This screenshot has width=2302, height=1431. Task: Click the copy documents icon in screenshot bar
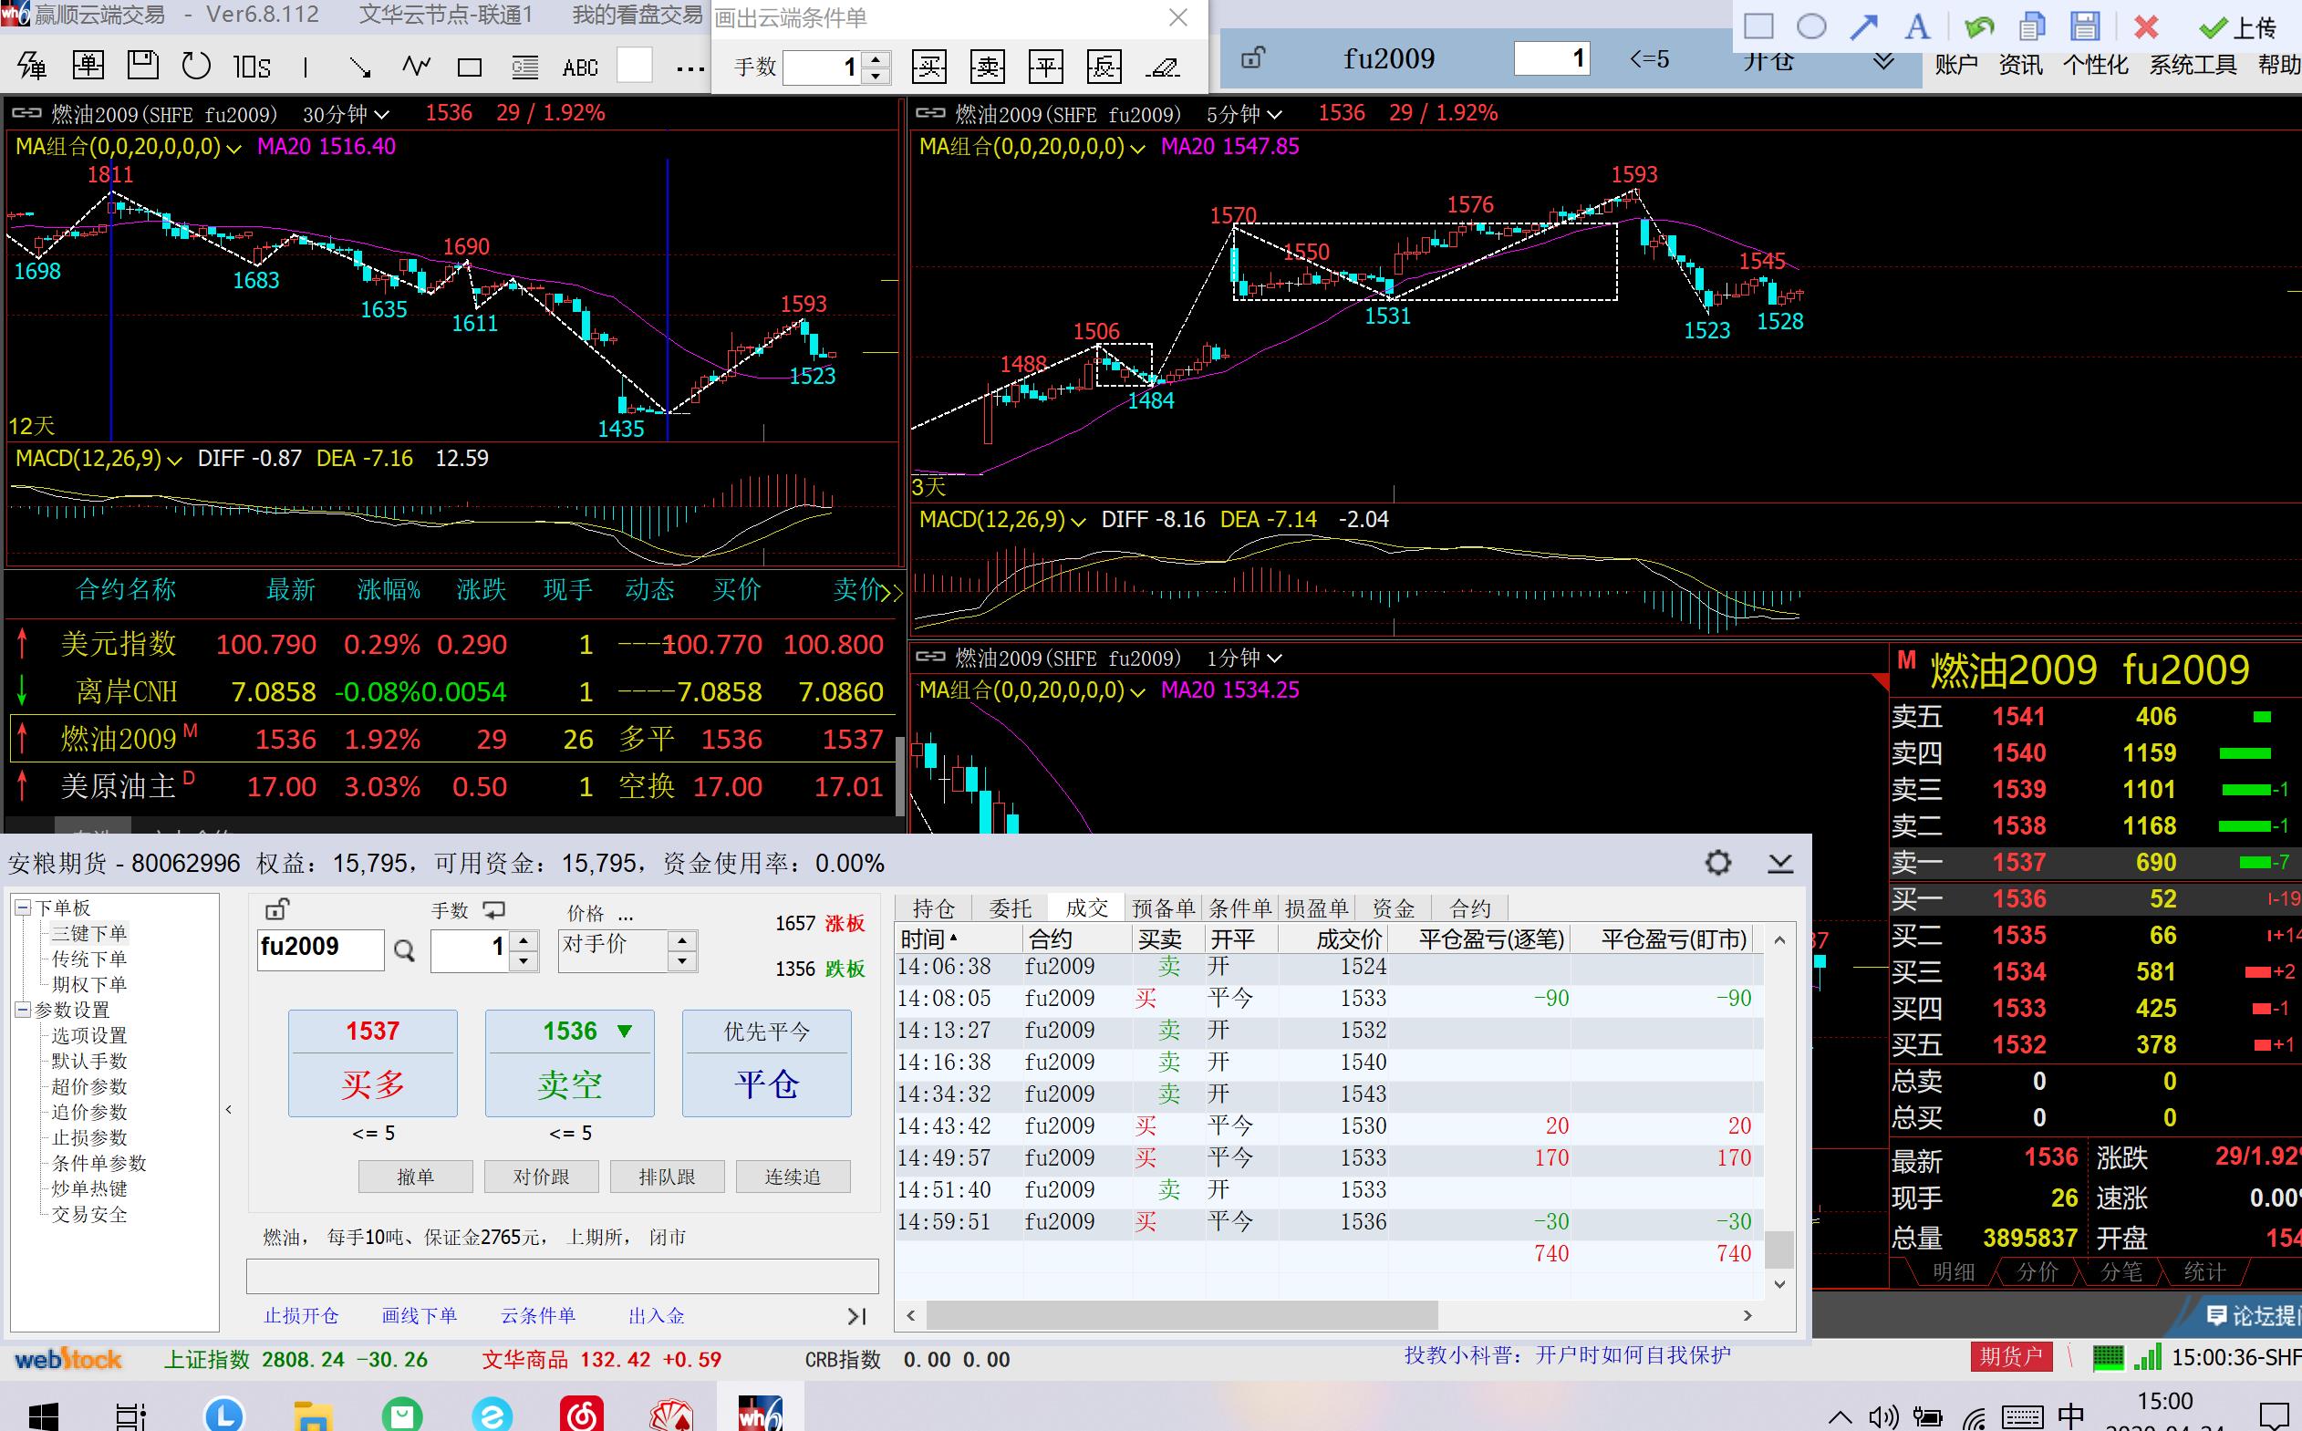(2031, 26)
